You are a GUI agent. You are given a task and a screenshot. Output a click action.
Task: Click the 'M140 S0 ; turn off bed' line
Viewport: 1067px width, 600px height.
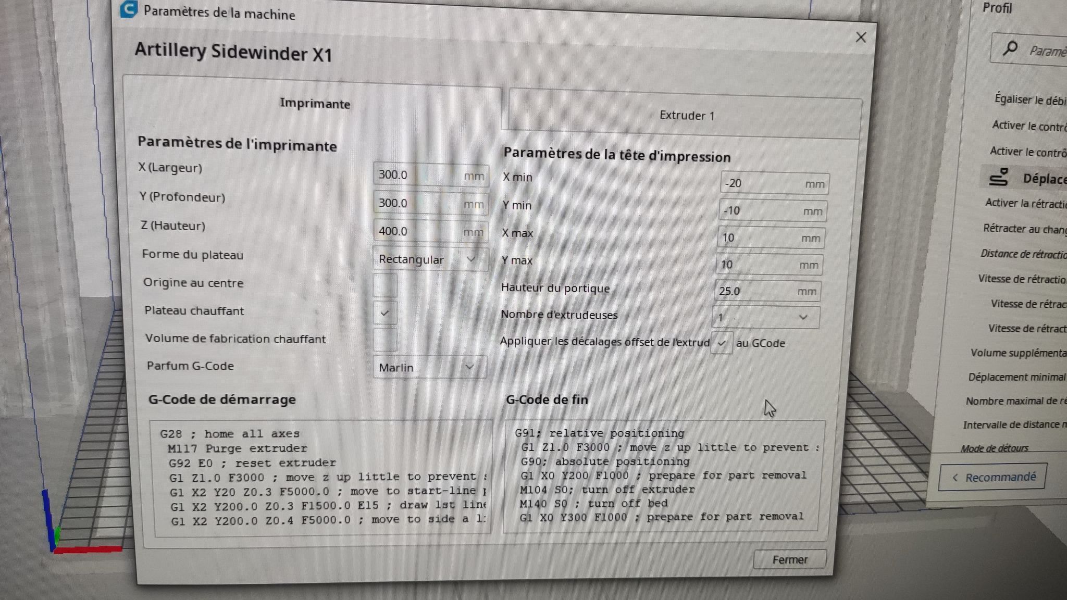coord(593,504)
